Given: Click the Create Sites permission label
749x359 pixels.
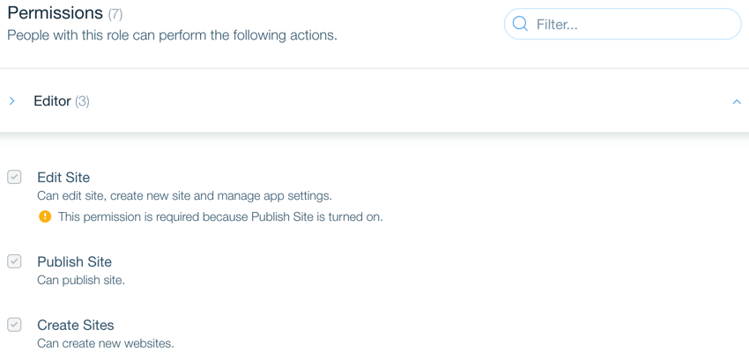Looking at the screenshot, I should tap(76, 326).
